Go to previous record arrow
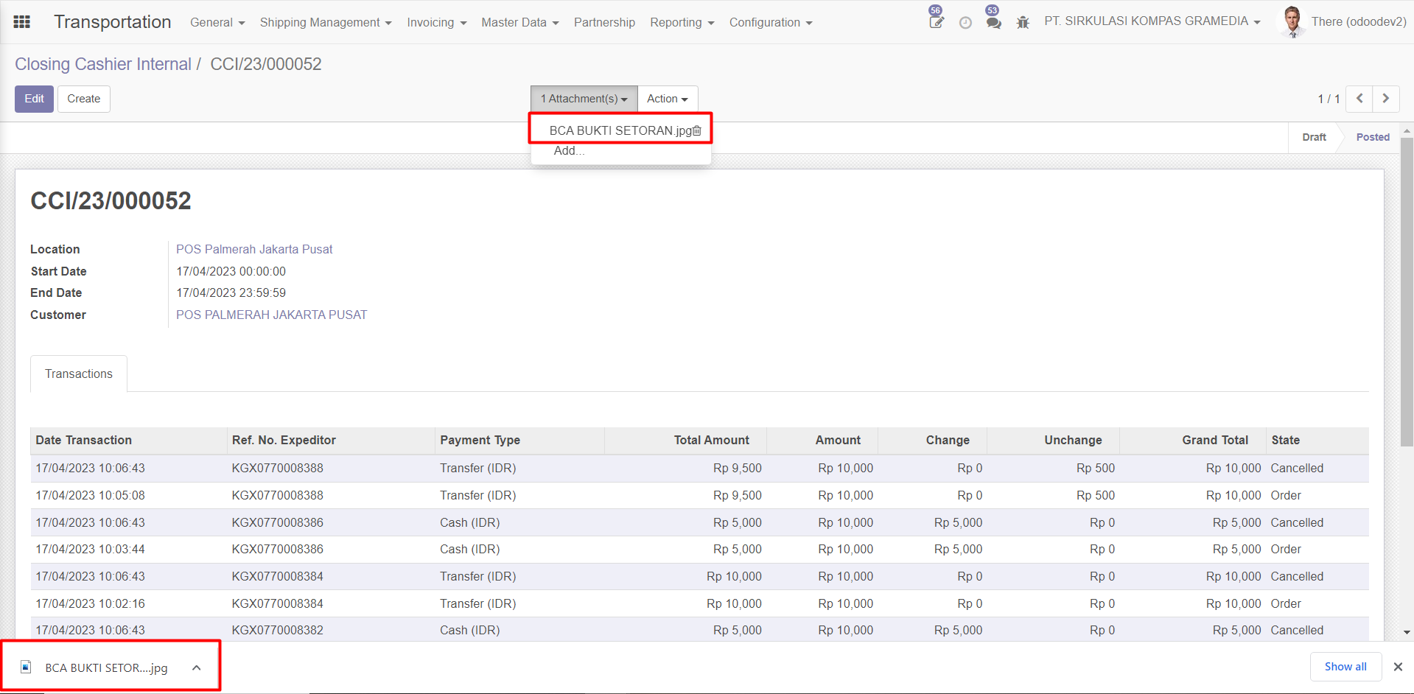Viewport: 1414px width, 694px height. (1359, 99)
